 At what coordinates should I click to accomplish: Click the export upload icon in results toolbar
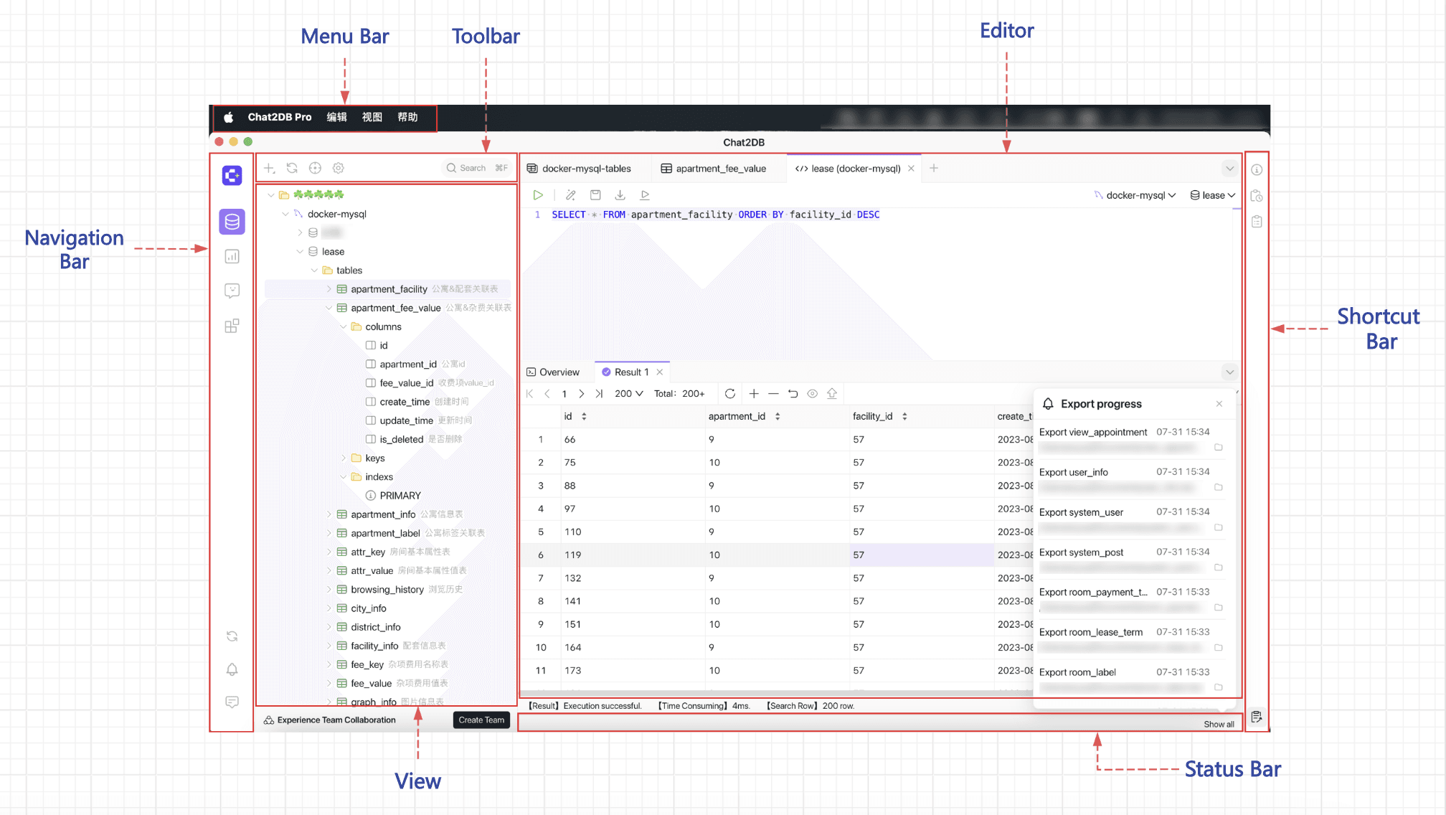pos(832,393)
